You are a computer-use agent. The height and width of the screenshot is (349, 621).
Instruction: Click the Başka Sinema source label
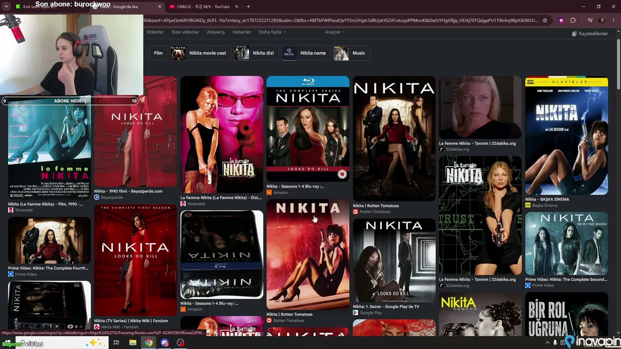tap(541, 206)
